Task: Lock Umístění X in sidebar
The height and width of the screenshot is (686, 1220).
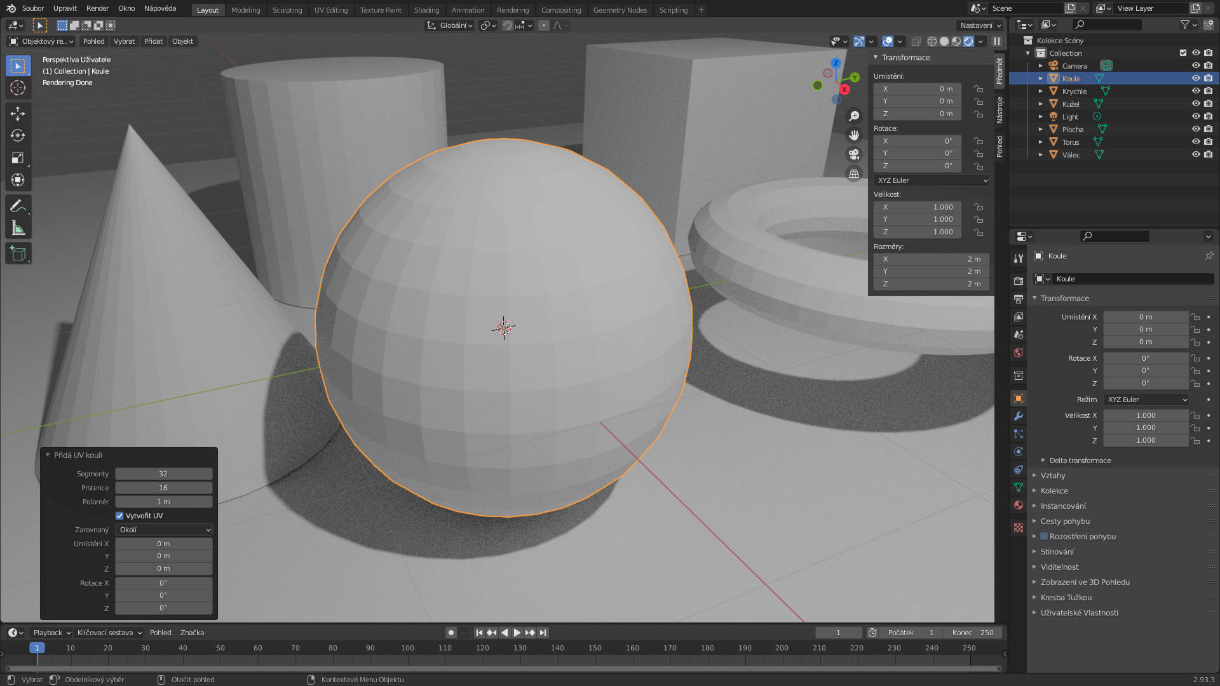Action: coord(979,89)
